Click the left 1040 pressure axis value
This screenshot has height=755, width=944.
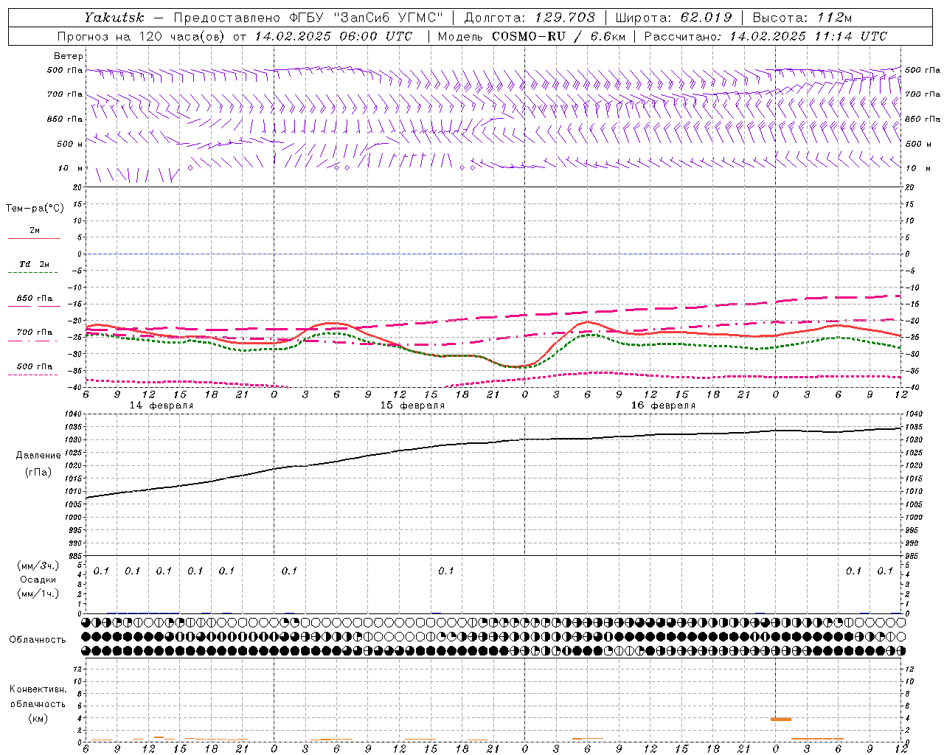74,414
